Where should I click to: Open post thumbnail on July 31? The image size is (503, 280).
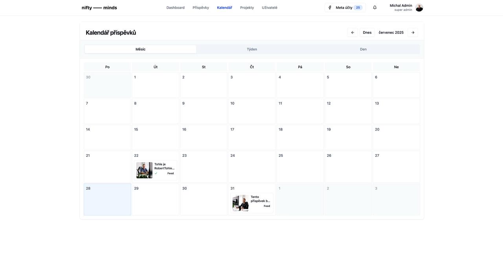[x=240, y=203]
